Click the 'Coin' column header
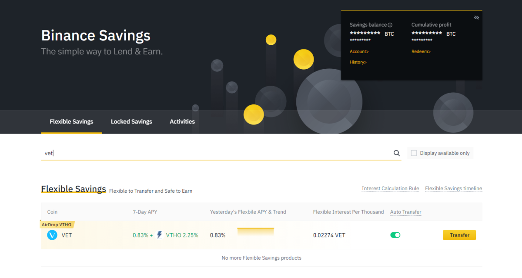 click(52, 212)
